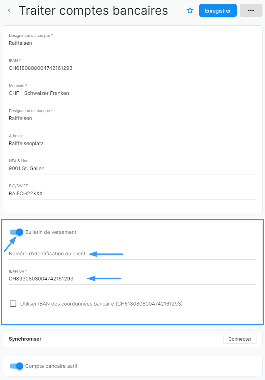Screen dimensions: 265x380
Task: Check Utiliser IBAN des coordonnées bancaire box
Action: tap(13, 304)
